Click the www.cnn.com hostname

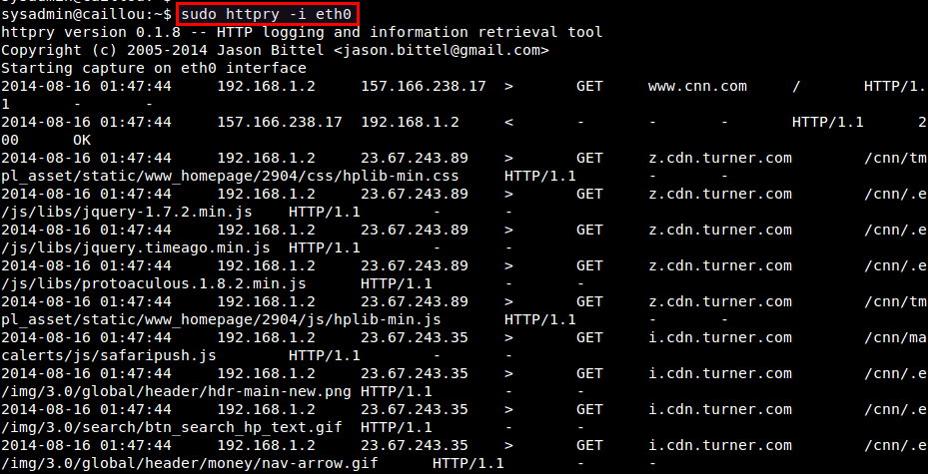click(696, 86)
